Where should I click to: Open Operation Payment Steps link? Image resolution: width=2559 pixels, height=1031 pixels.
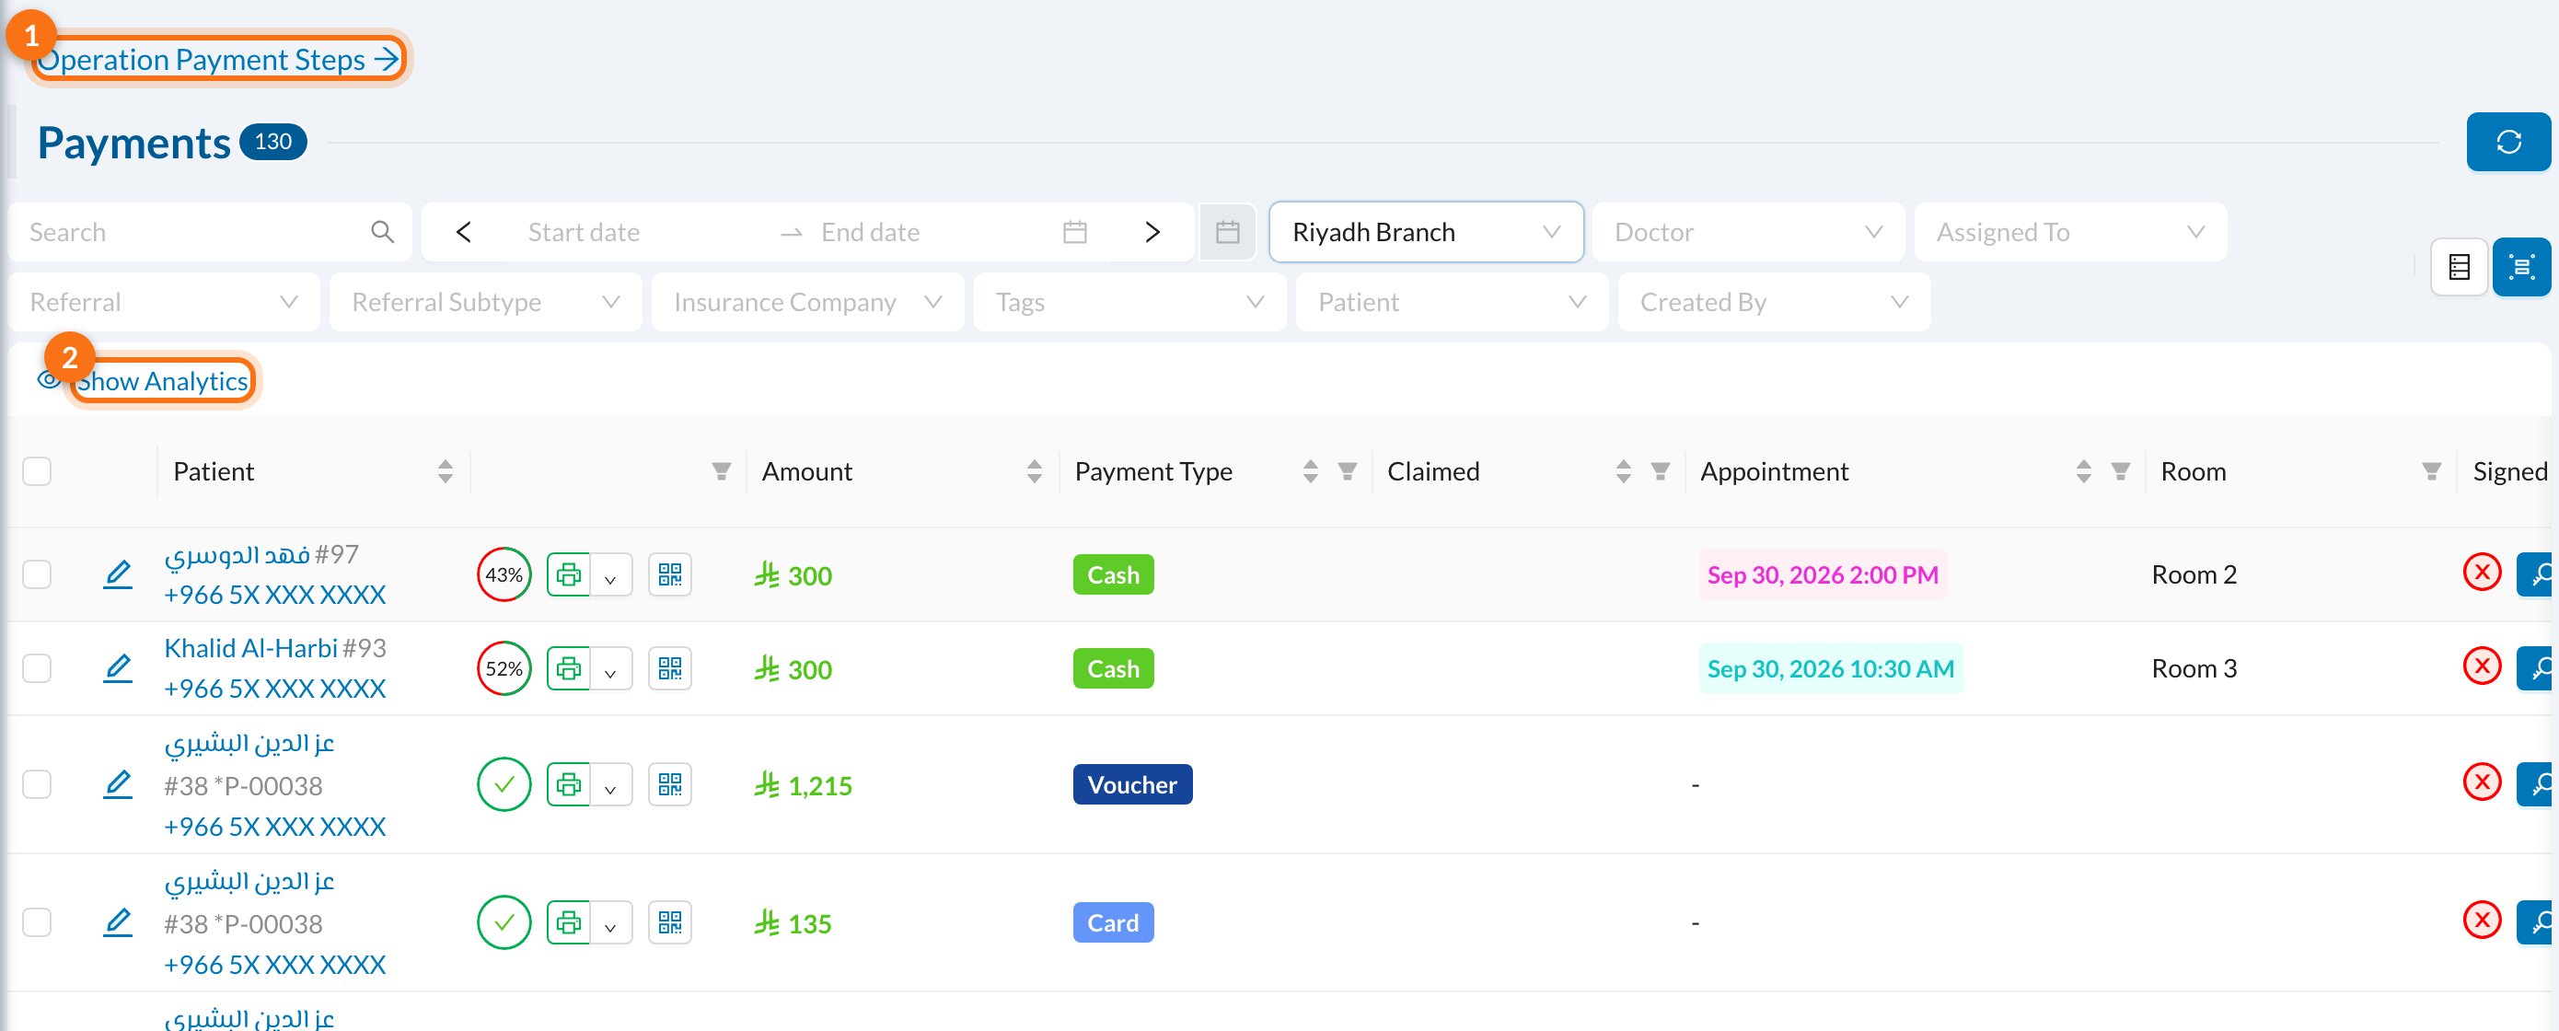point(217,60)
